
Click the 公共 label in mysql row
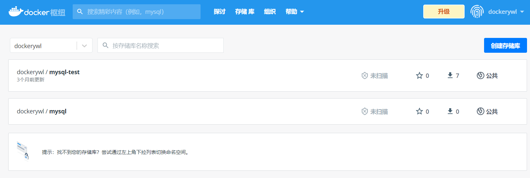(492, 112)
